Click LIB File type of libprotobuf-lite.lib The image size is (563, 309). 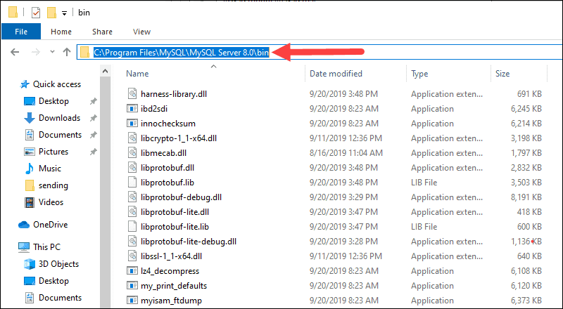[x=424, y=227]
